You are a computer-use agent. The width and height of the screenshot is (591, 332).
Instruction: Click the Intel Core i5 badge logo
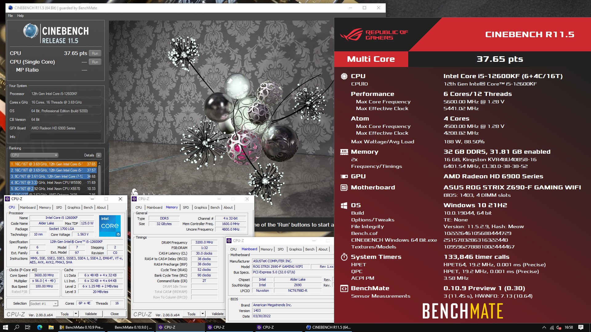(x=110, y=226)
